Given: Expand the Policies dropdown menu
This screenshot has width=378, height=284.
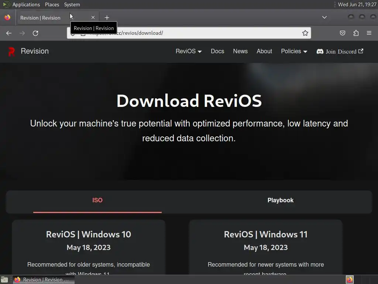Looking at the screenshot, I should [x=294, y=51].
